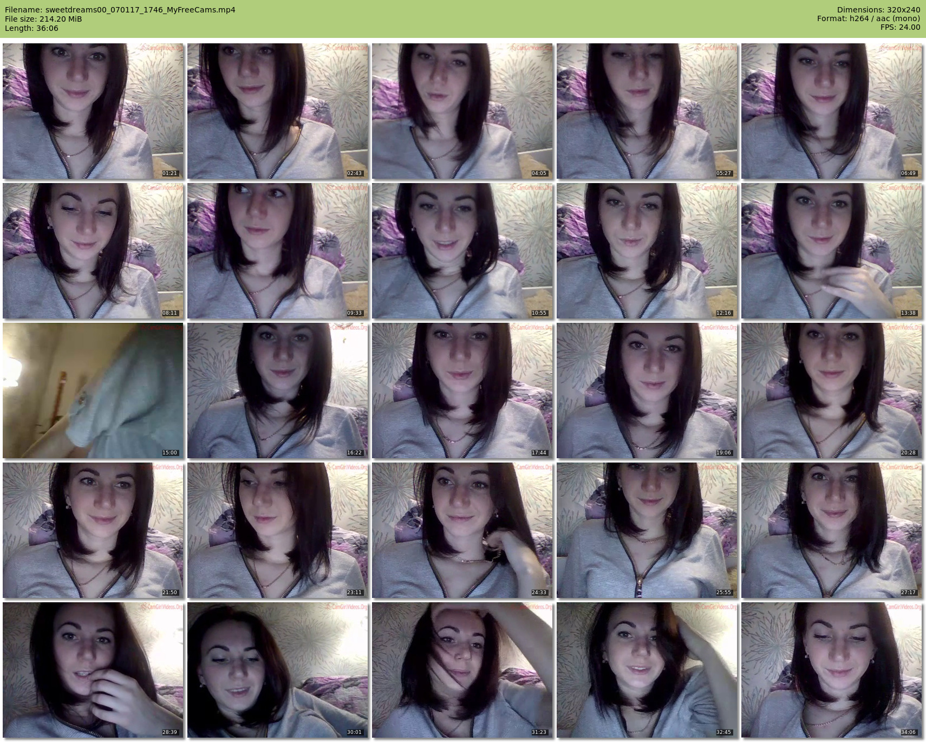The height and width of the screenshot is (742, 926).
Task: Click the thumbnail marked 06:49
Action: coord(831,111)
